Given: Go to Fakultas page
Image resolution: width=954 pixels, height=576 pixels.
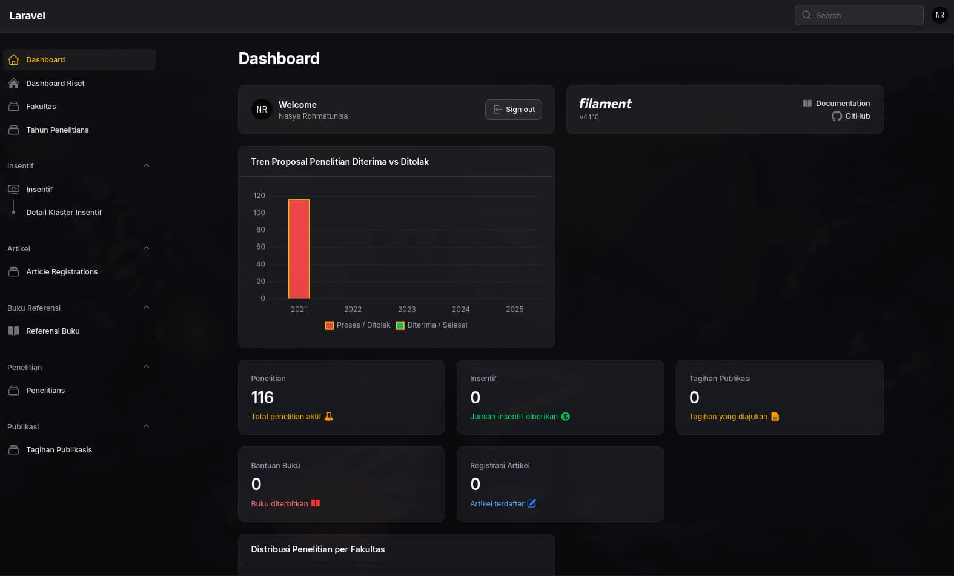Looking at the screenshot, I should (79, 107).
